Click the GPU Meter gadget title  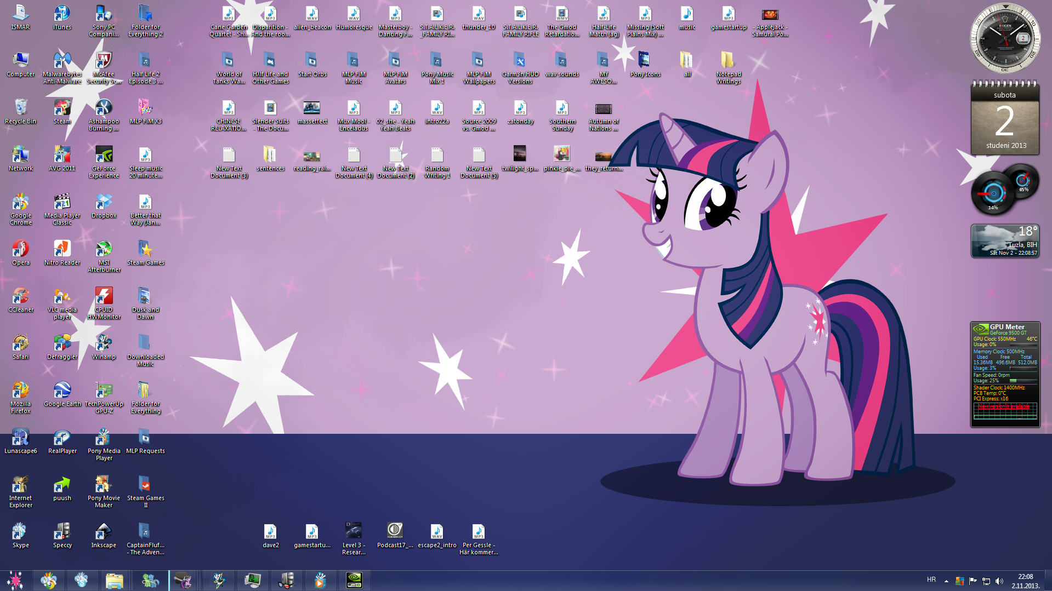1007,326
